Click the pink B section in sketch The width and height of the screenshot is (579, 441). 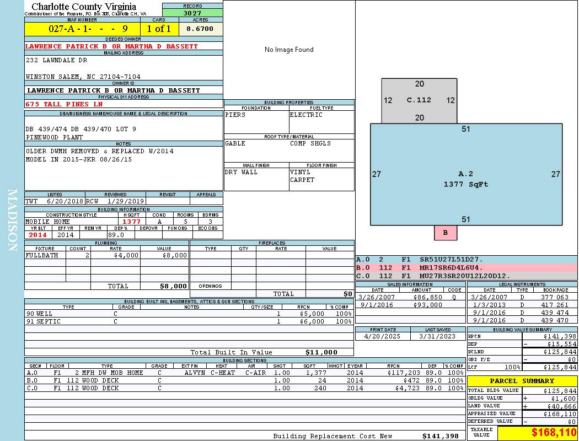[x=446, y=233]
